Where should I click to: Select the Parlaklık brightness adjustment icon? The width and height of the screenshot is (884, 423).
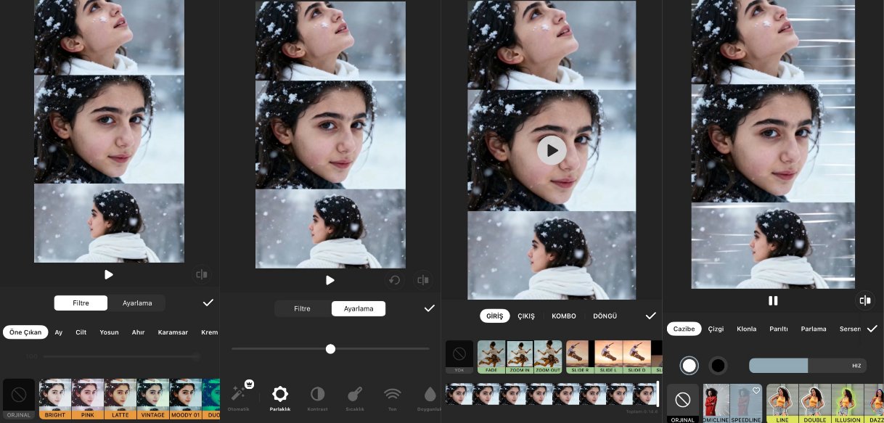(x=279, y=394)
